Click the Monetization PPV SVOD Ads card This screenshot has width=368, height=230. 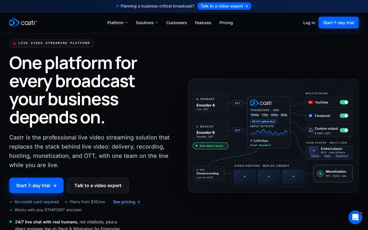click(x=333, y=173)
